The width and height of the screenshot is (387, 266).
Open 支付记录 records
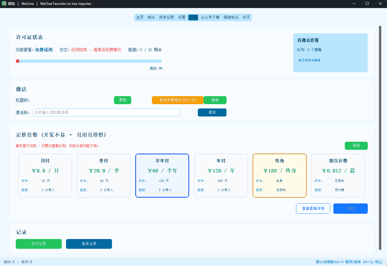[x=39, y=244]
